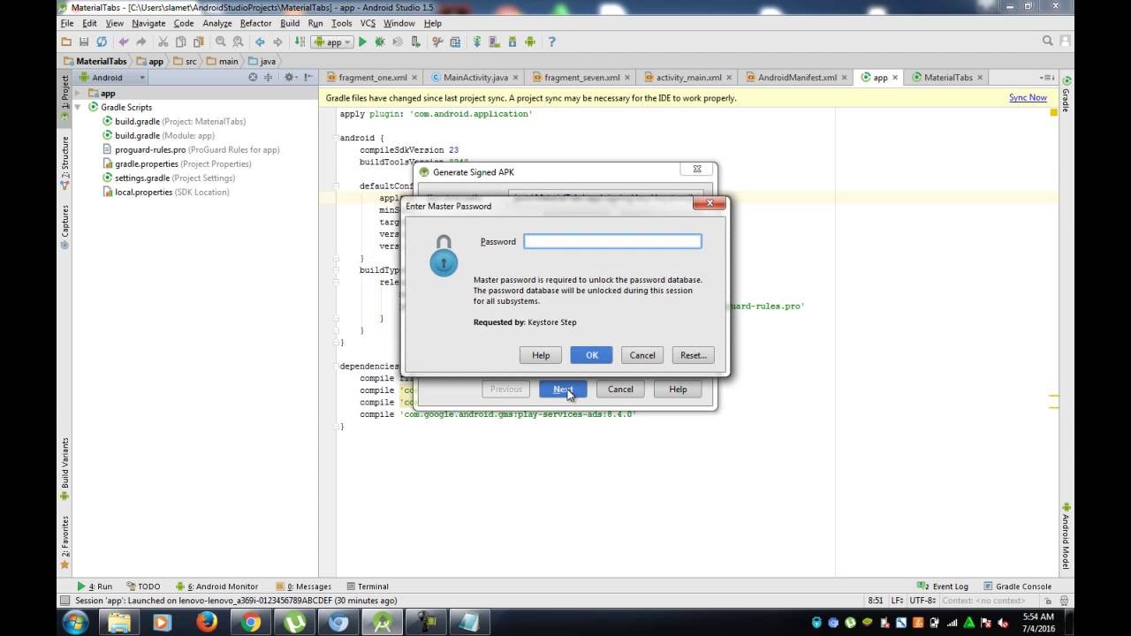This screenshot has height=636, width=1131.
Task: Click the Chrome icon in taskbar
Action: click(x=250, y=622)
